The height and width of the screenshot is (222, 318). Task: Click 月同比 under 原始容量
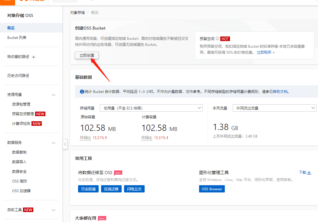tap(85, 138)
